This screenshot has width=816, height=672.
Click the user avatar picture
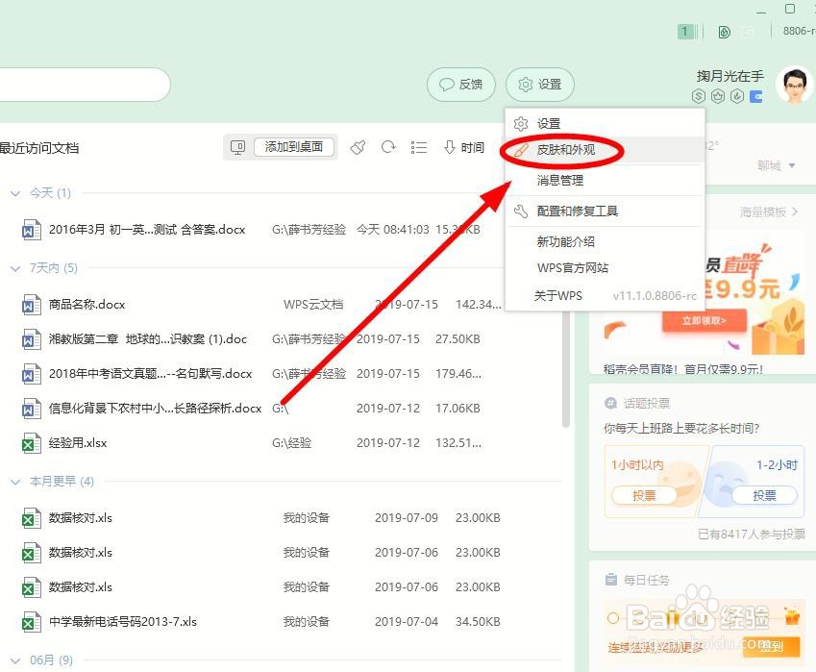(x=794, y=85)
